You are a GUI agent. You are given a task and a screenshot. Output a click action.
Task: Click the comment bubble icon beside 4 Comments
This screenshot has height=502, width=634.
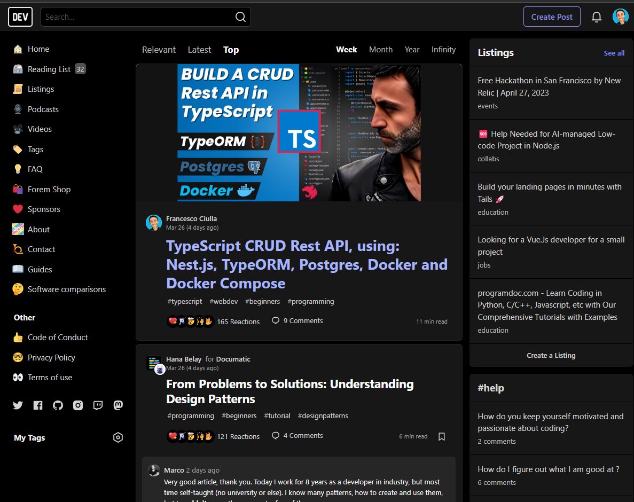(276, 435)
